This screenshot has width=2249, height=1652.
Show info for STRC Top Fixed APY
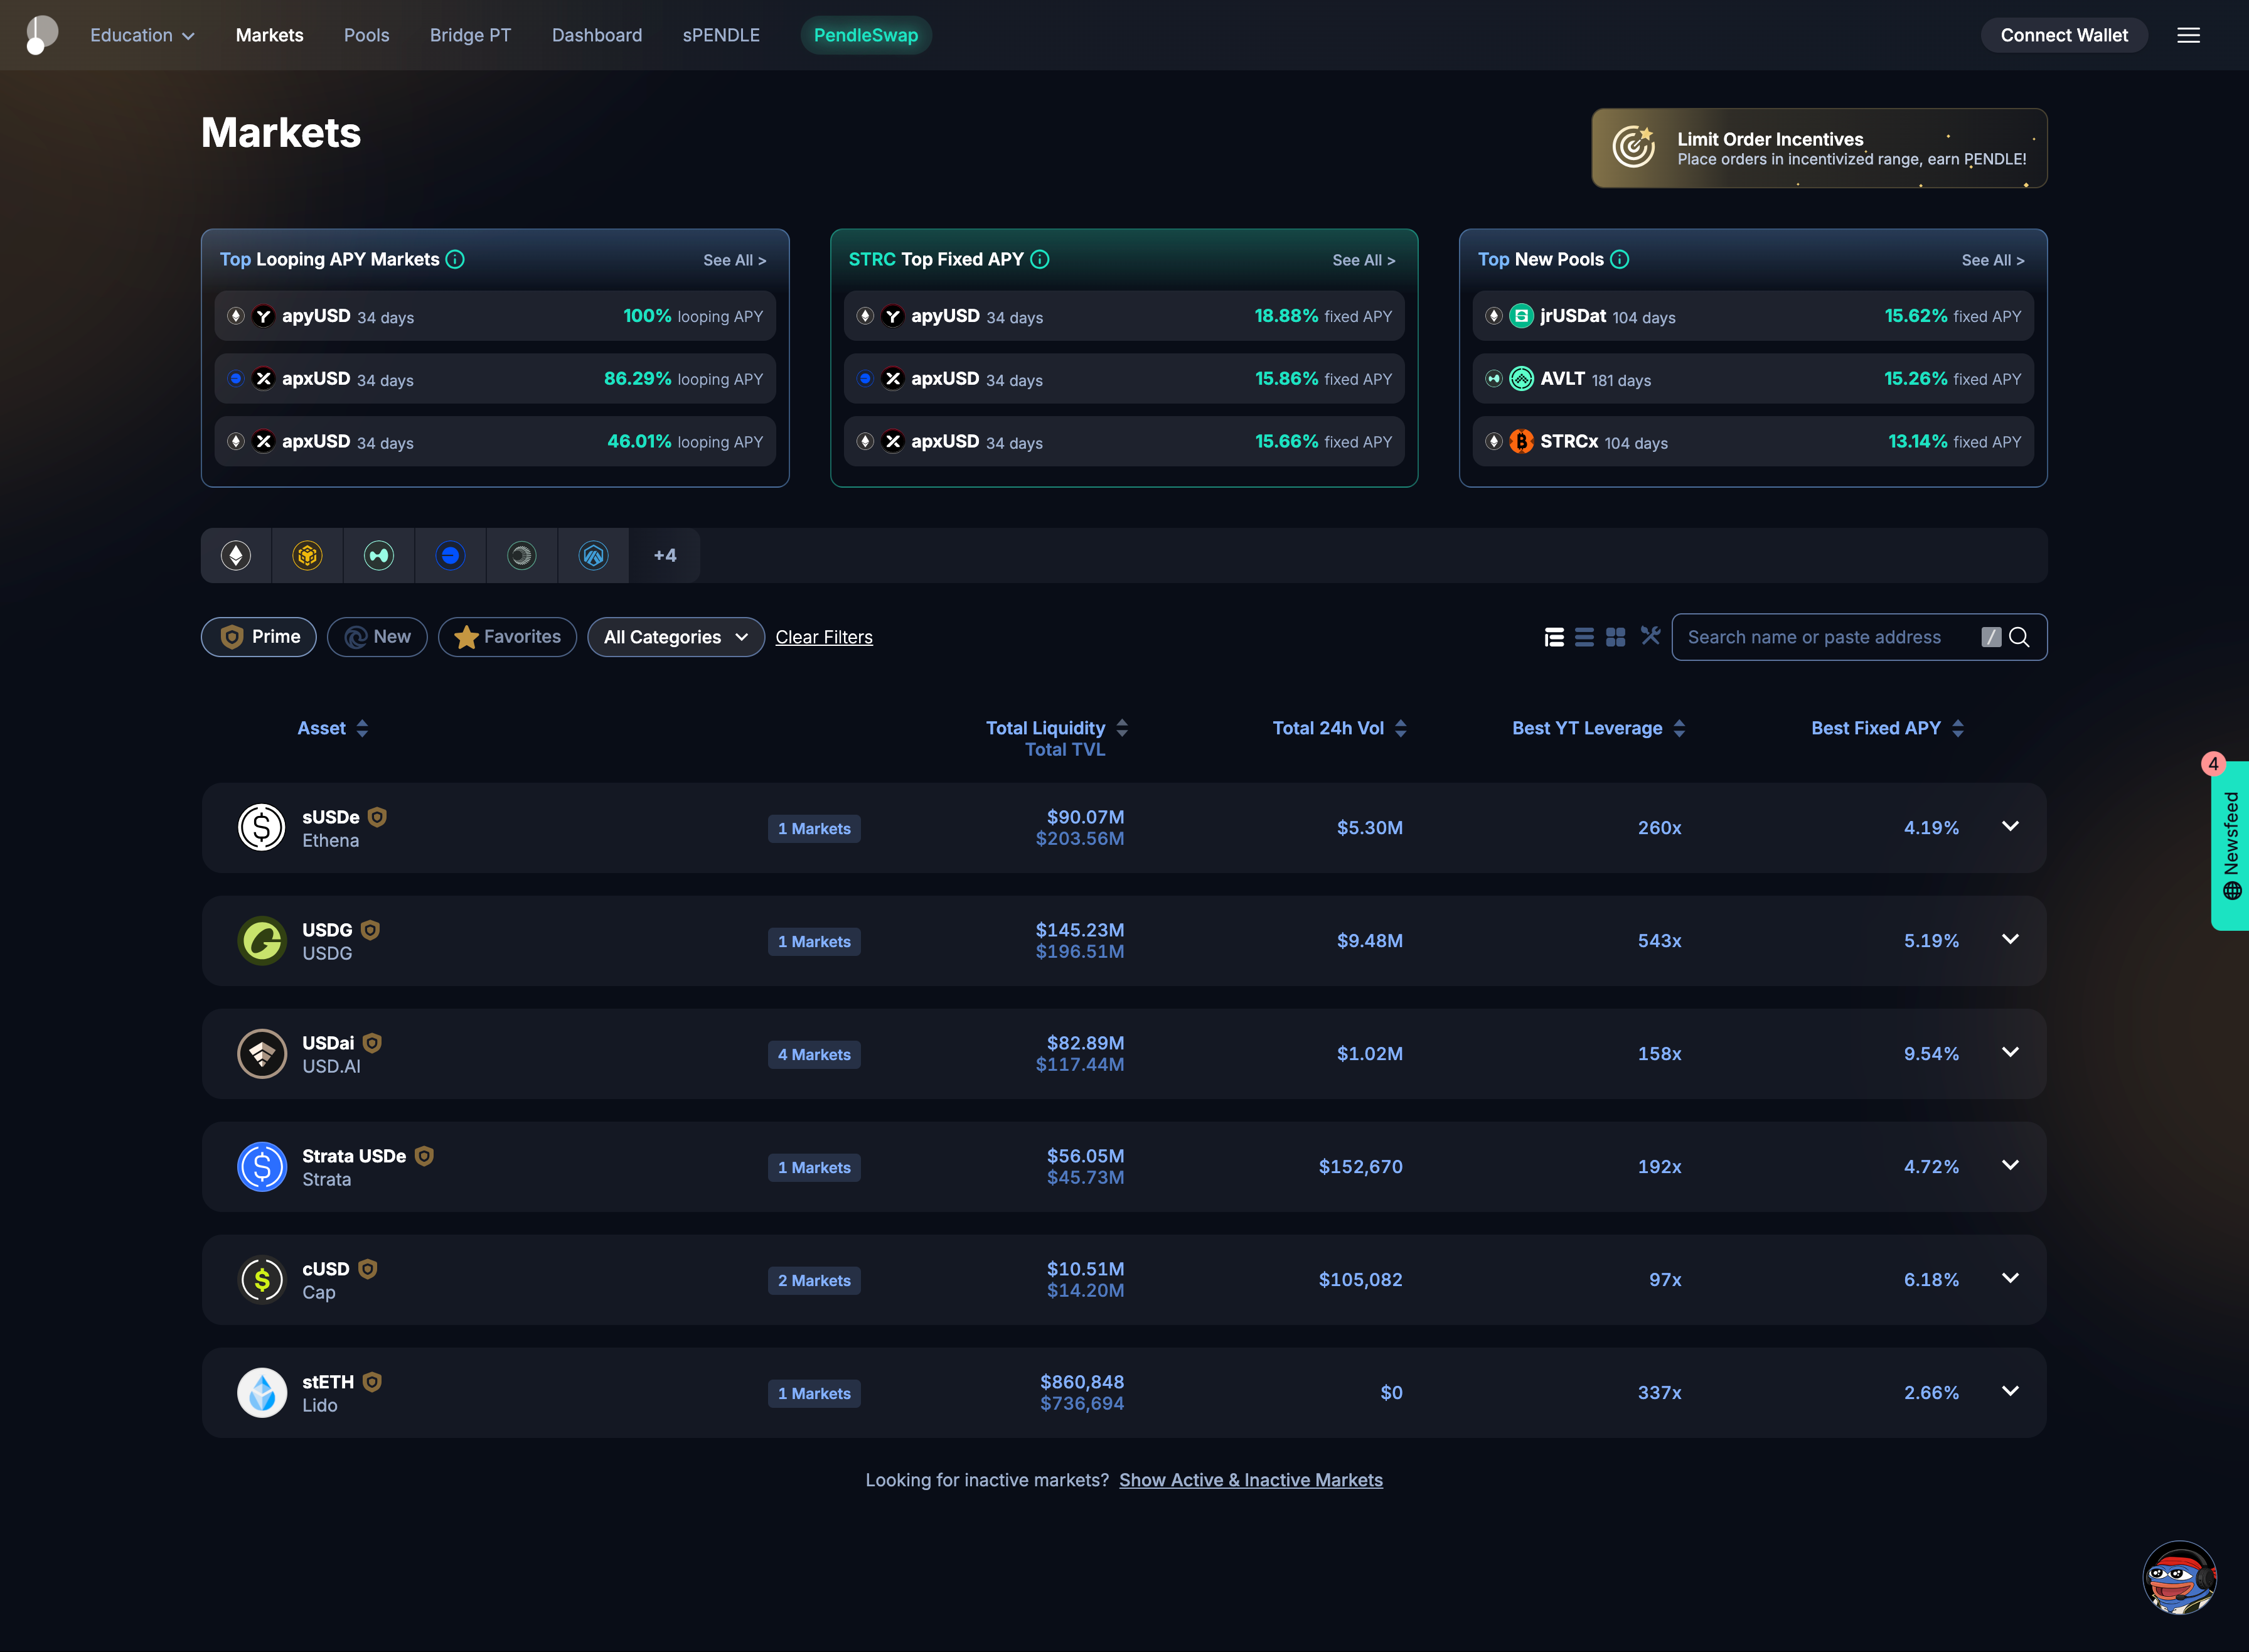pos(1040,259)
